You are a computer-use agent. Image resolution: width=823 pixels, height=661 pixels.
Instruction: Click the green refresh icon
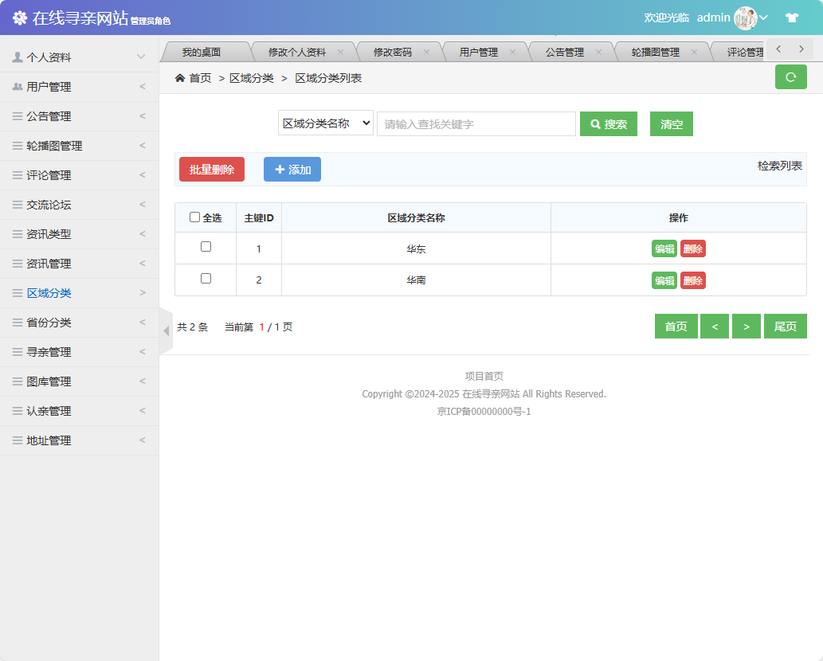(x=790, y=77)
